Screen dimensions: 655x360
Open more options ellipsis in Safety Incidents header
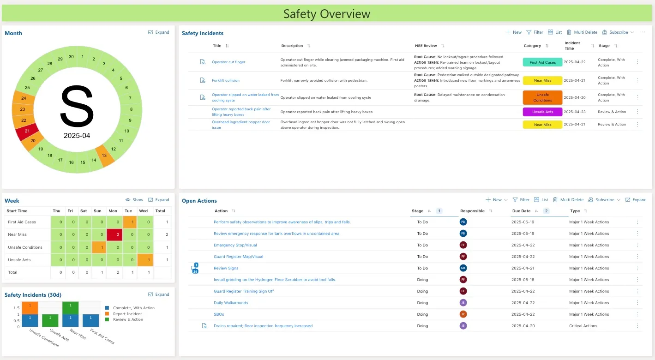pyautogui.click(x=643, y=32)
